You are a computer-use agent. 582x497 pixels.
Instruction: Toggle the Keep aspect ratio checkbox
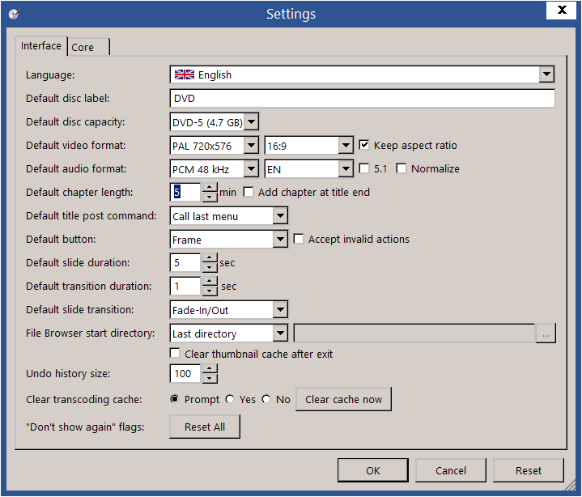[x=364, y=146]
